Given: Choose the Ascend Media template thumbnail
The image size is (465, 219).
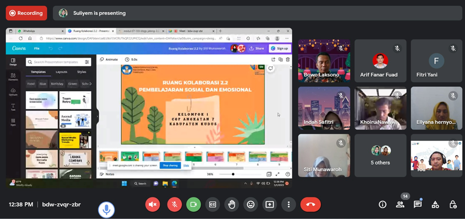Looking at the screenshot, I should 75,119.
